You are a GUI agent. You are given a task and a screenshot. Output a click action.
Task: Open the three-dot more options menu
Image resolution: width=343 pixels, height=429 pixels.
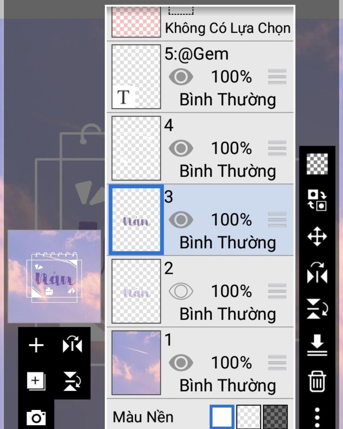pos(317,418)
